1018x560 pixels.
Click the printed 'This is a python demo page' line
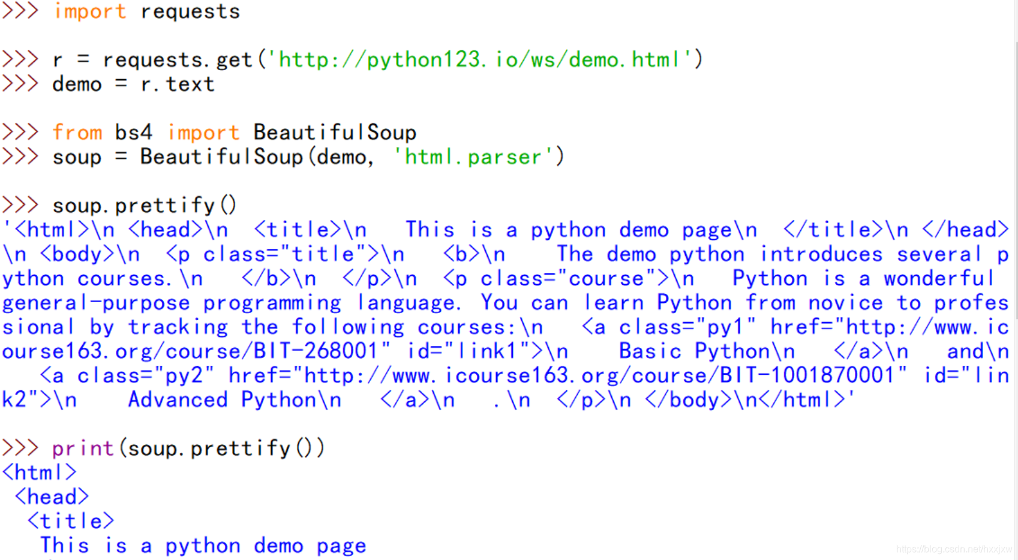(203, 546)
